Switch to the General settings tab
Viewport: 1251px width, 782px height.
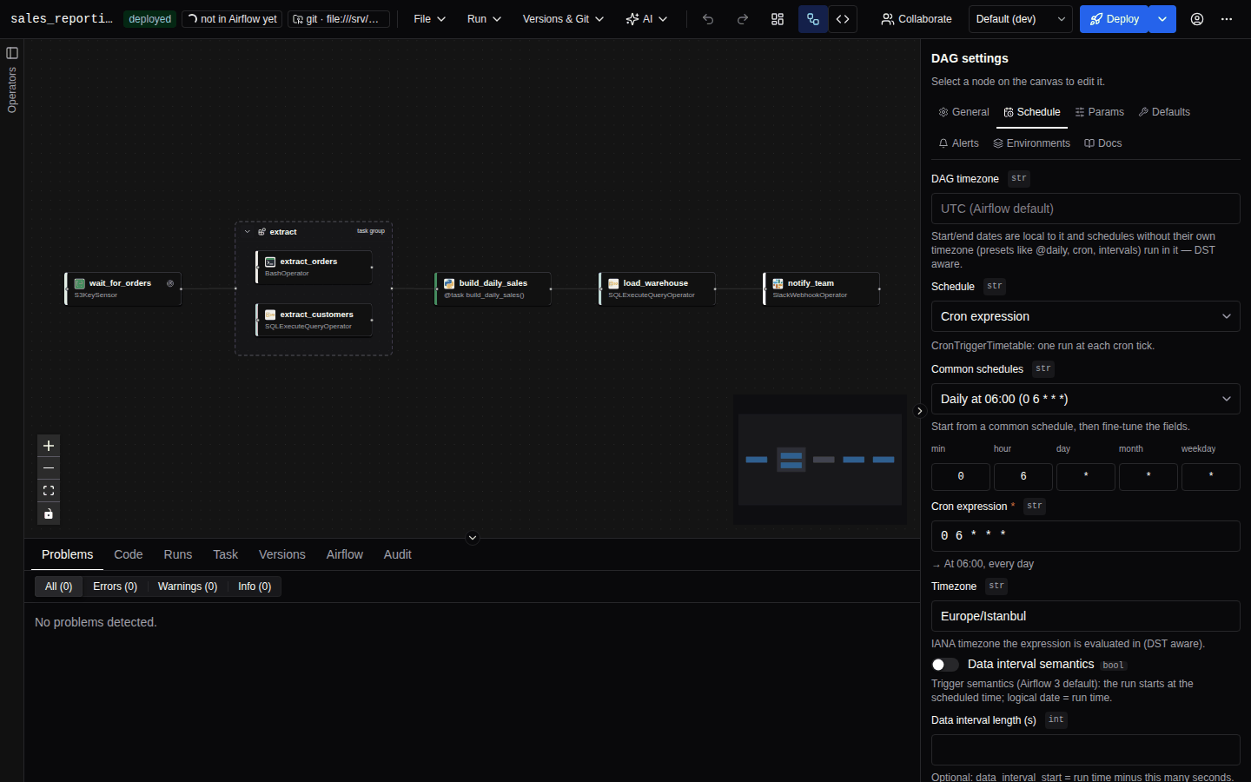pos(963,112)
